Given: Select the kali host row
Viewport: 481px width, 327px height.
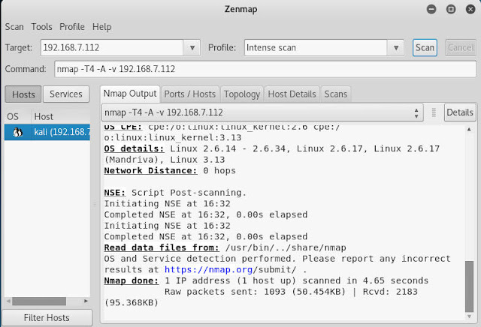Looking at the screenshot, I should [x=47, y=132].
